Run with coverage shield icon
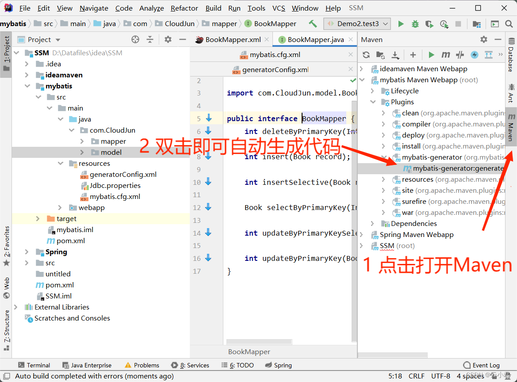Screen dimensions: 517x382 [429, 24]
